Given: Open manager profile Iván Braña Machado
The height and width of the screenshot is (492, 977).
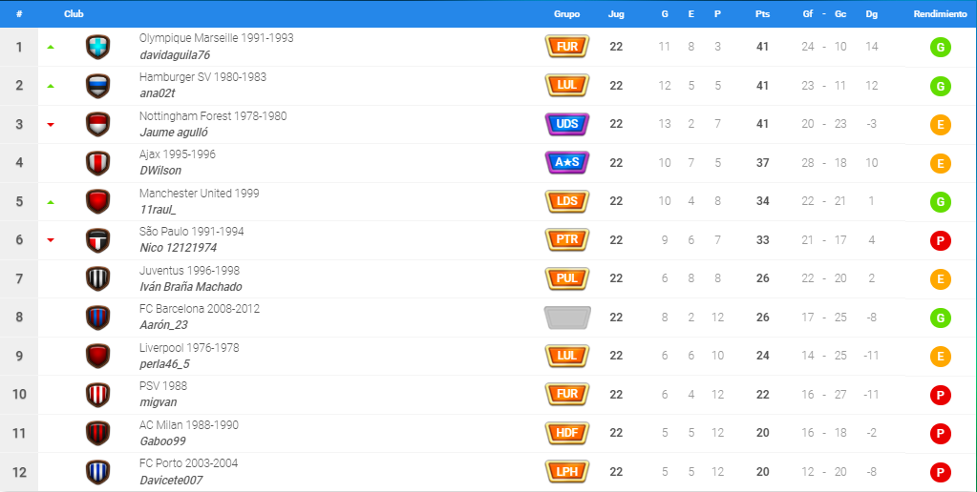Looking at the screenshot, I should click(191, 287).
